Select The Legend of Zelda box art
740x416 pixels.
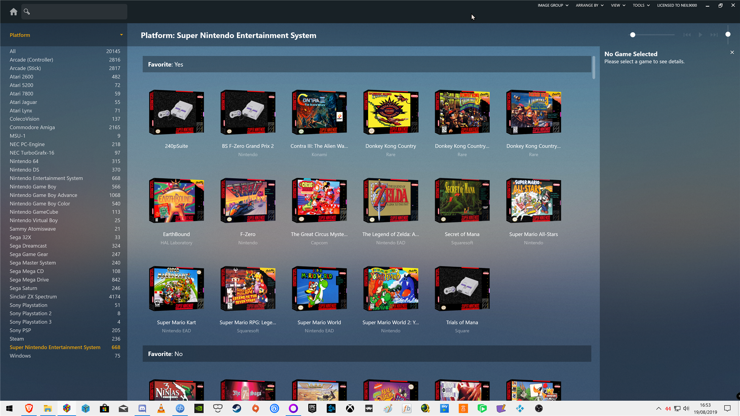390,200
